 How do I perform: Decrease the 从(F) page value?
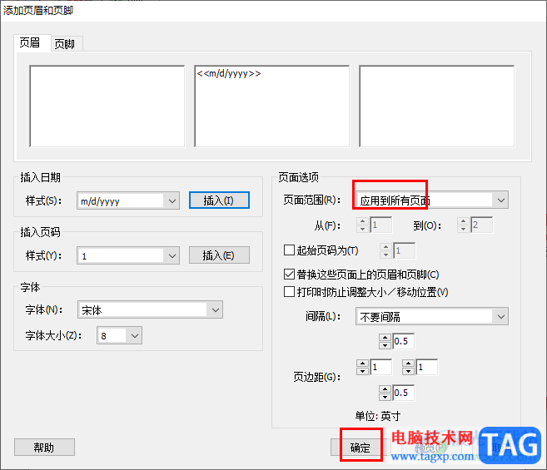point(362,229)
